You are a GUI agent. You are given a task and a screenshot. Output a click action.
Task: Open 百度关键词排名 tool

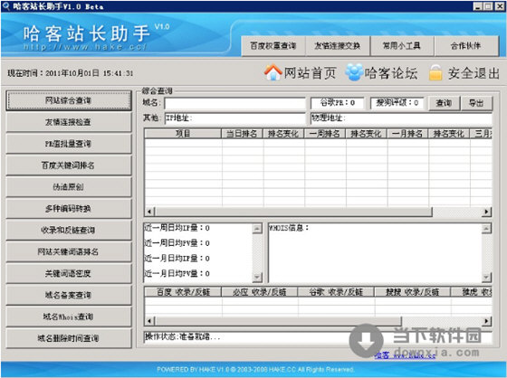[69, 165]
